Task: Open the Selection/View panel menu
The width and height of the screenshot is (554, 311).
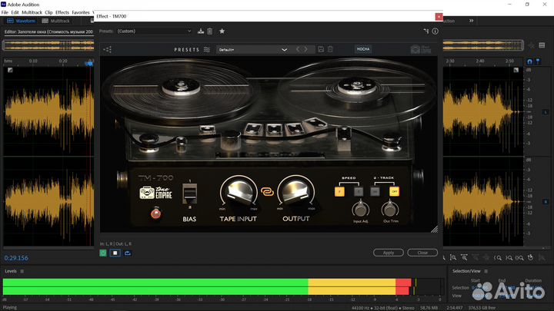Action: point(486,271)
